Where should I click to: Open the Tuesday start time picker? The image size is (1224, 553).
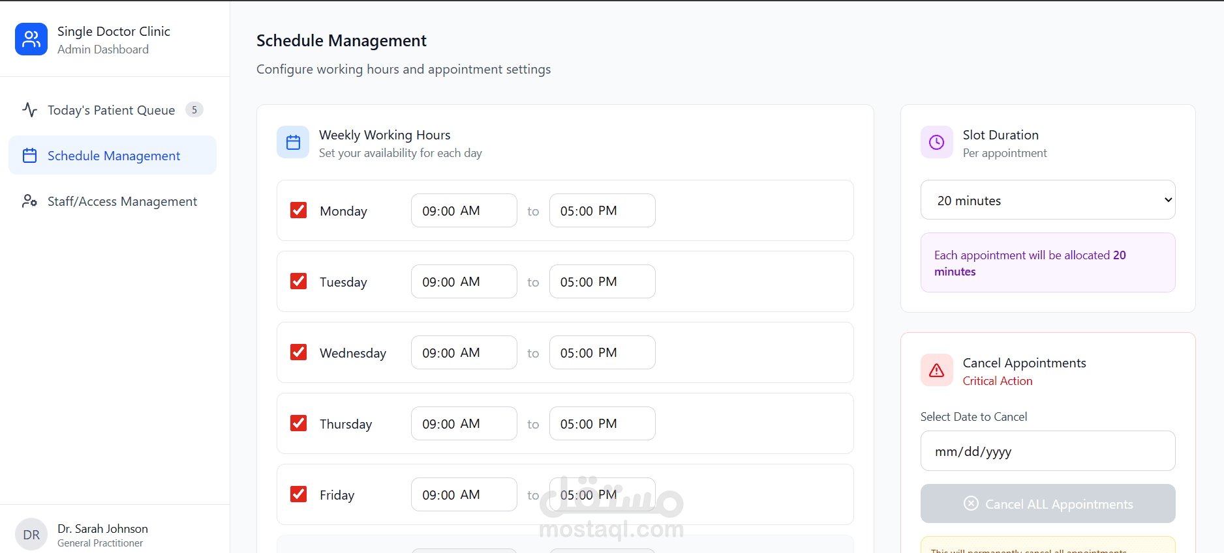463,281
